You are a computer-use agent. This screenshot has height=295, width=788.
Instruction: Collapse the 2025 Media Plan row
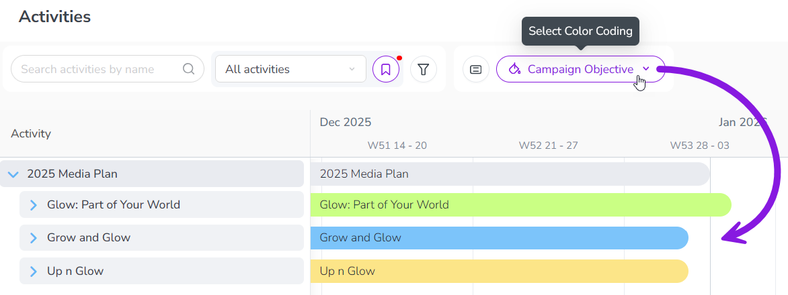(13, 174)
